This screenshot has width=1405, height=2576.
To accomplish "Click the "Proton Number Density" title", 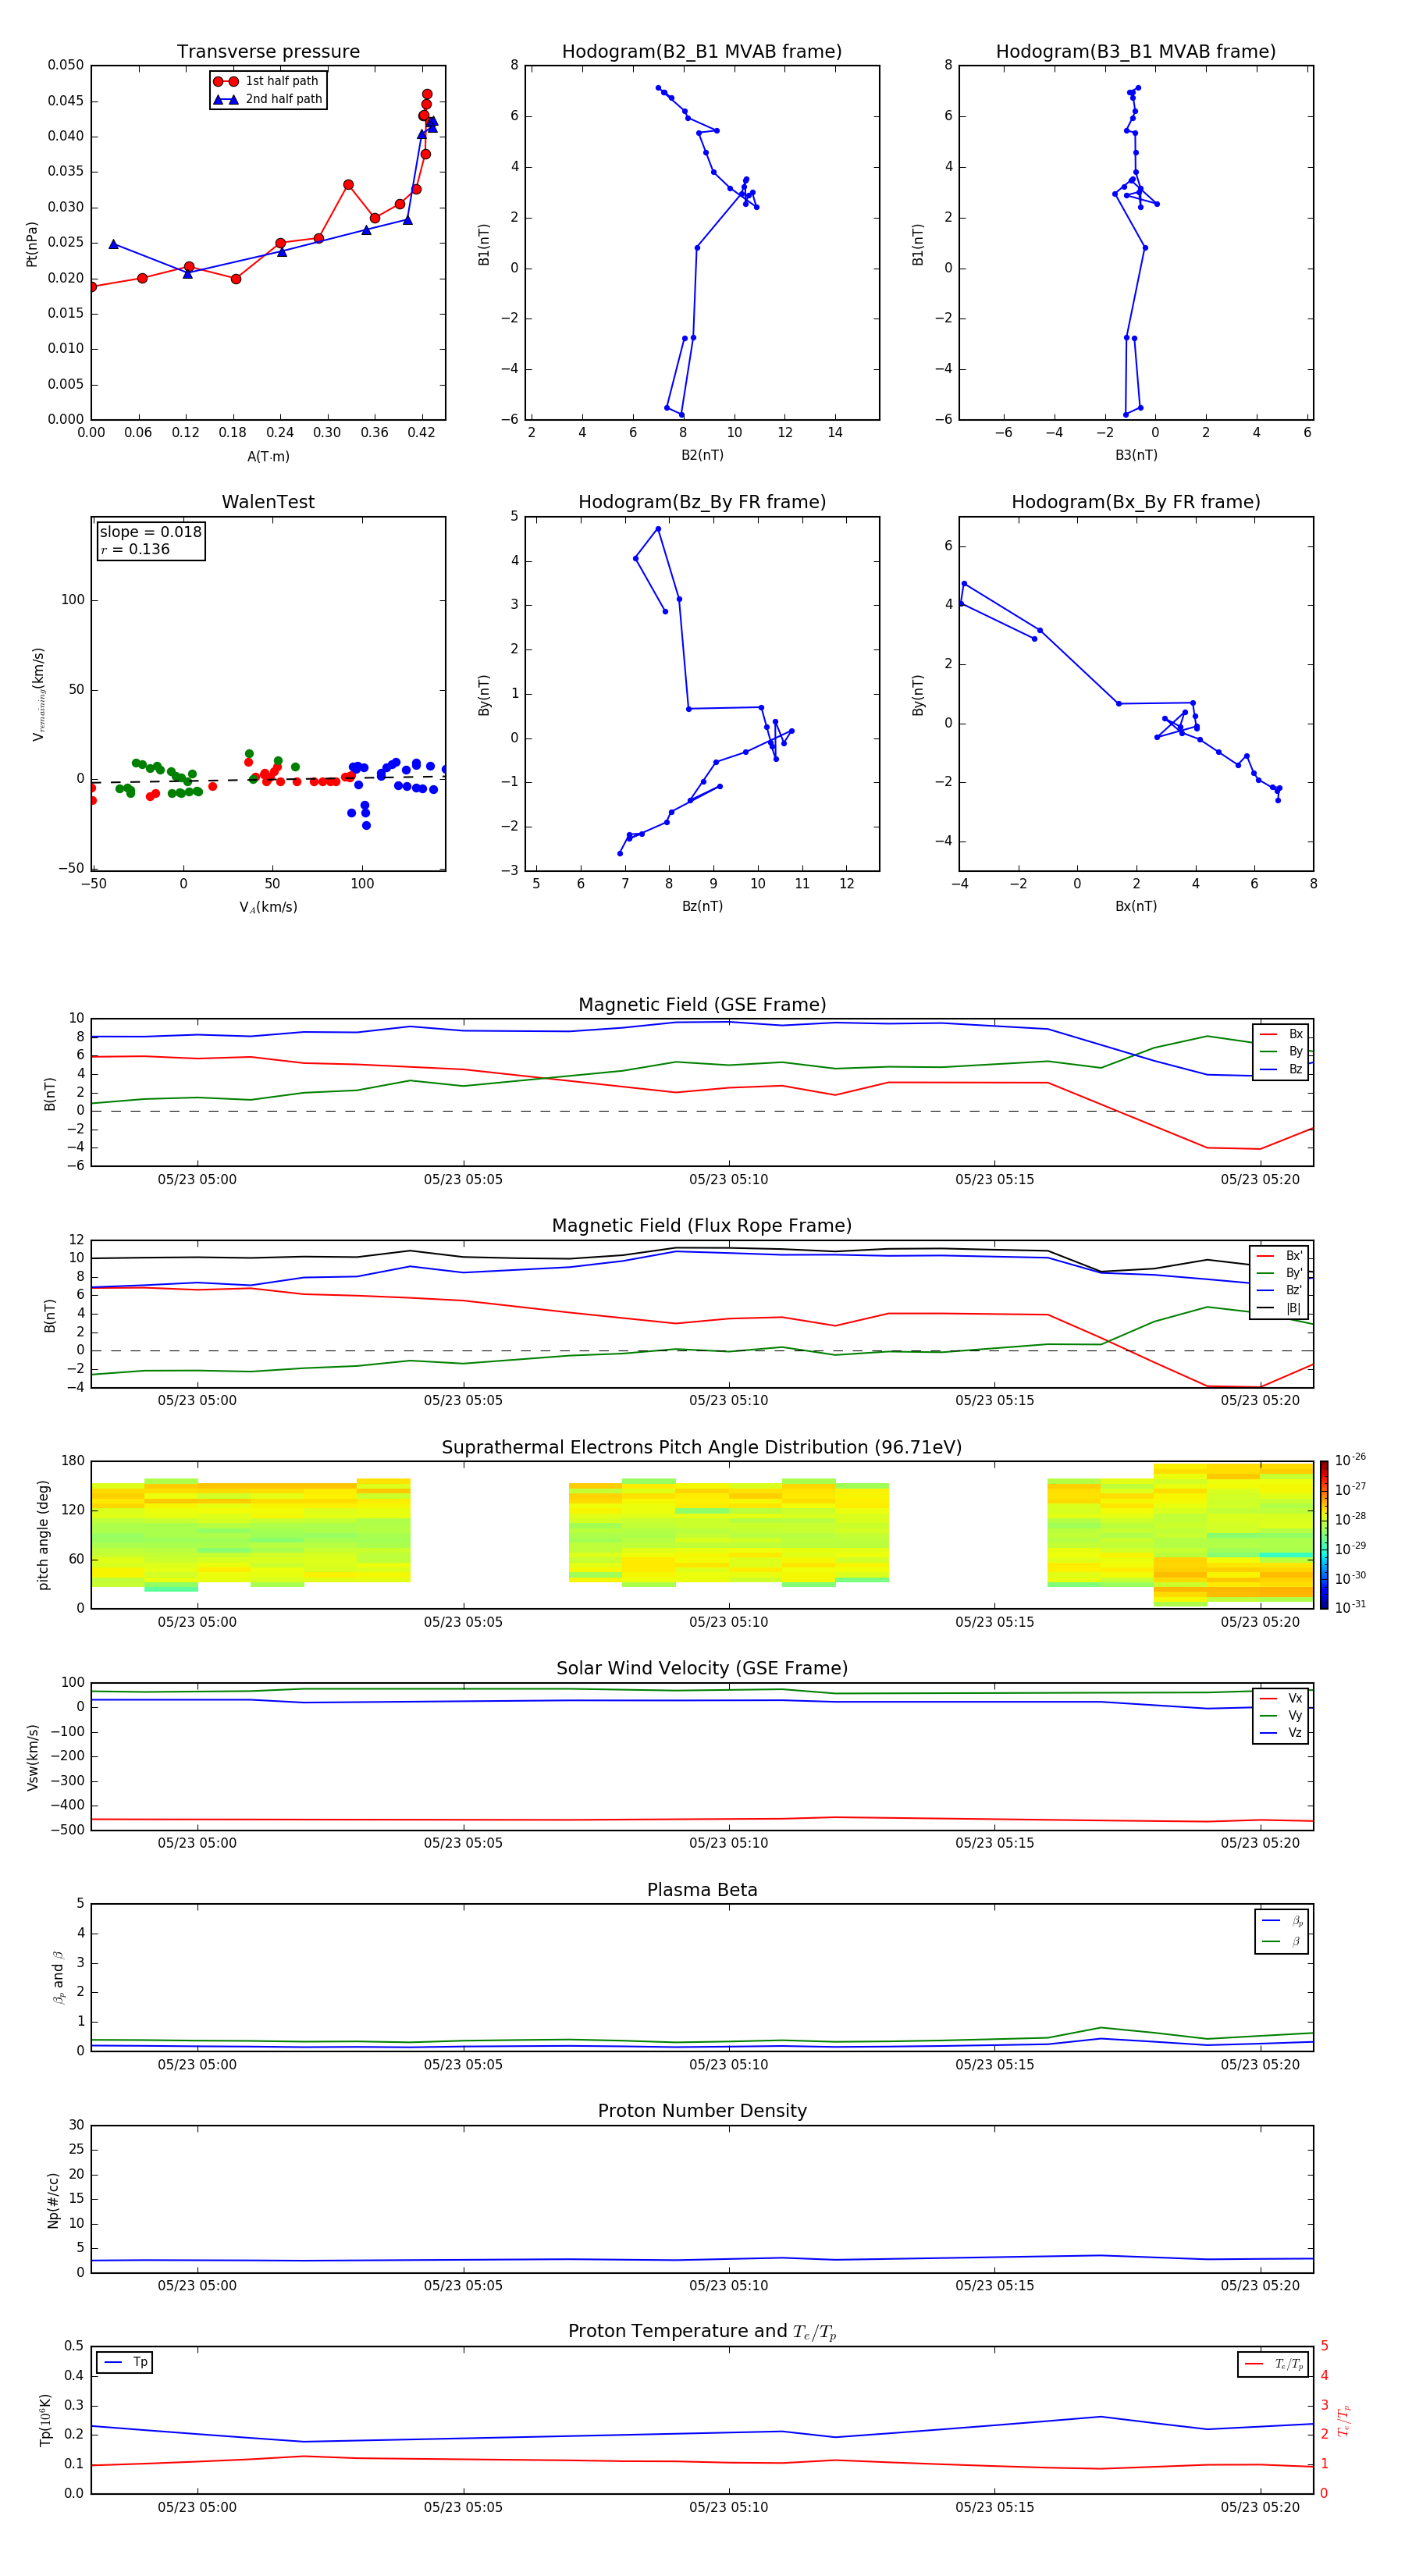I will coord(702,2111).
